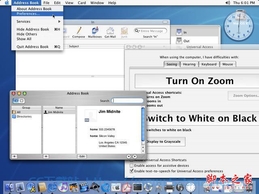The width and height of the screenshot is (259, 194).
Task: Switch to the Seeing tab
Action: [x=172, y=64]
